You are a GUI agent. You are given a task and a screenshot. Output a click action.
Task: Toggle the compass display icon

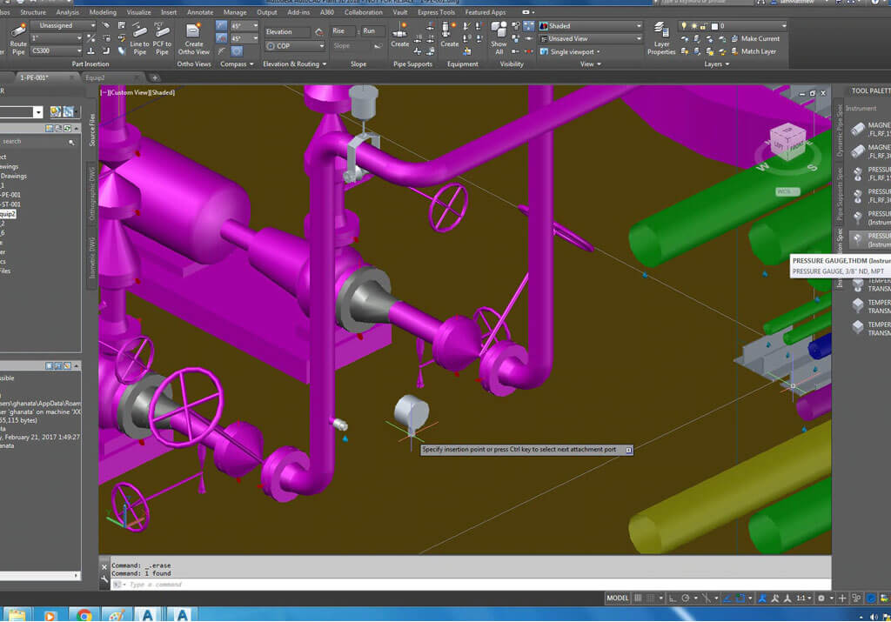tap(237, 51)
